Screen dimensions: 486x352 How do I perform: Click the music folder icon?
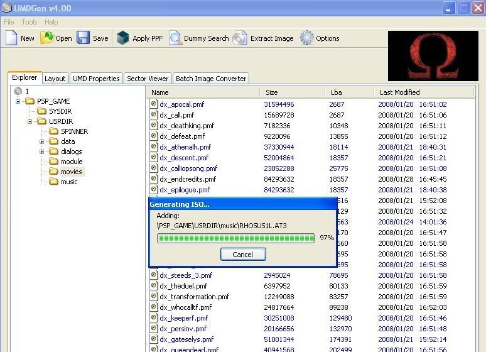(53, 182)
